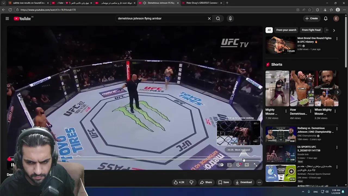The width and height of the screenshot is (348, 196).
Task: Open the account avatar labeled E
Action: point(336,19)
